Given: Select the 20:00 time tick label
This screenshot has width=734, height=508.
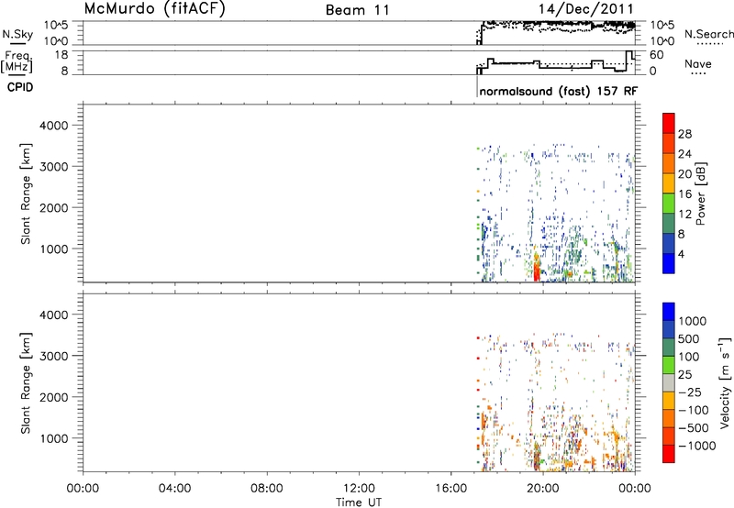Looking at the screenshot, I should click(543, 489).
